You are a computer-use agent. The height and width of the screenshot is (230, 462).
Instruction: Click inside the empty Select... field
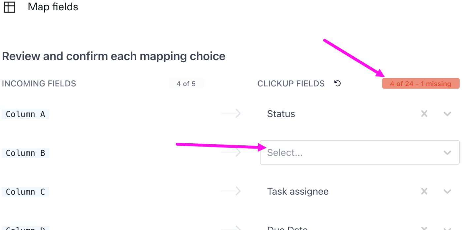pos(330,152)
